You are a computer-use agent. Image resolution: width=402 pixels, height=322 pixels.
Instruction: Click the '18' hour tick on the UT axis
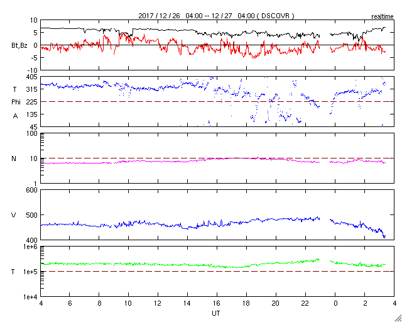pyautogui.click(x=246, y=303)
